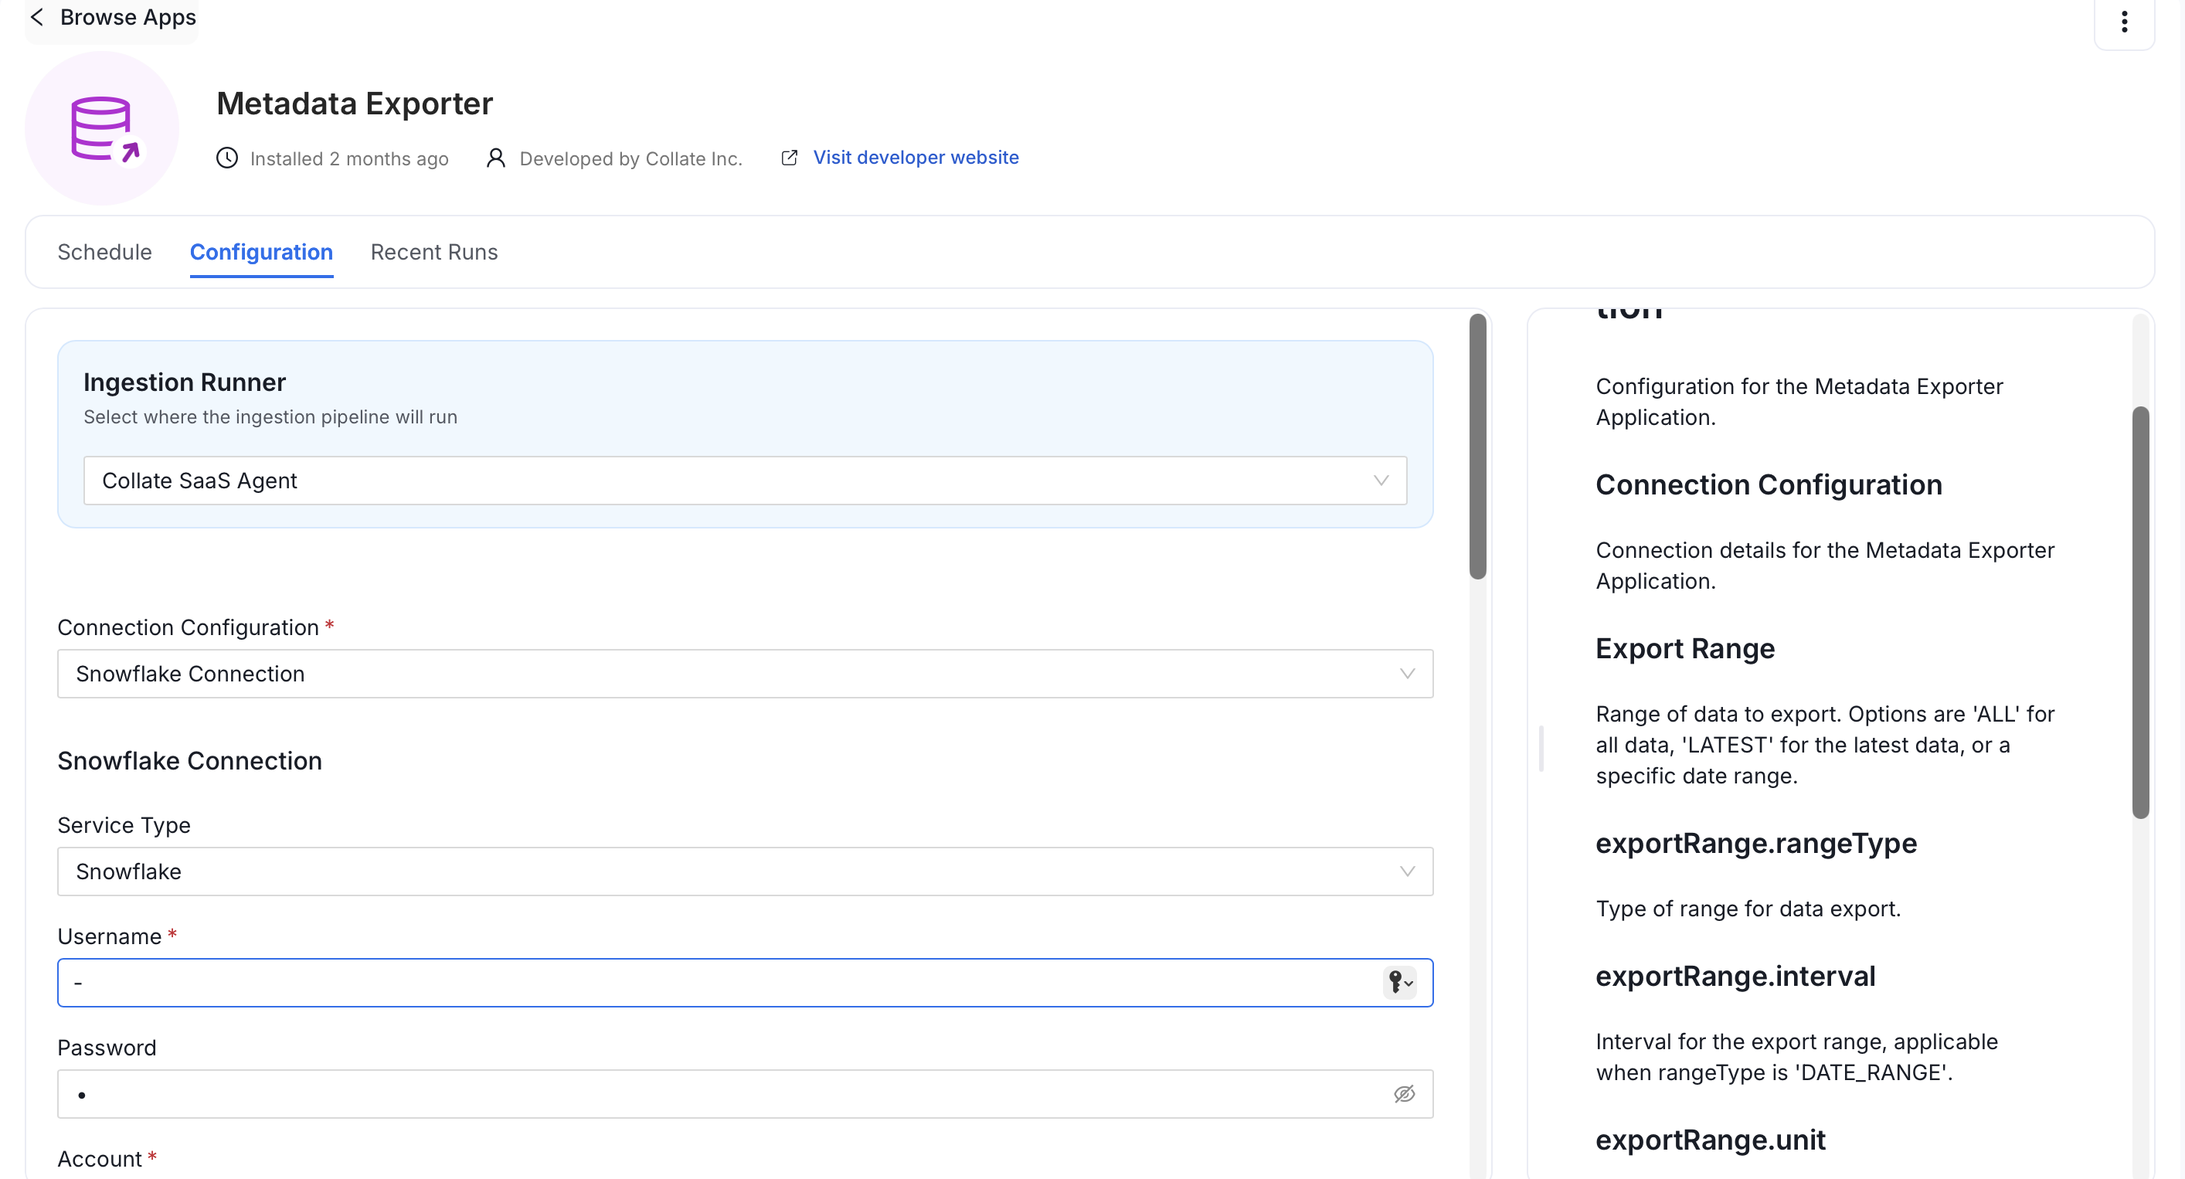Click Connection details for the Metadata Exporter text
The height and width of the screenshot is (1179, 2185).
pos(1826,565)
